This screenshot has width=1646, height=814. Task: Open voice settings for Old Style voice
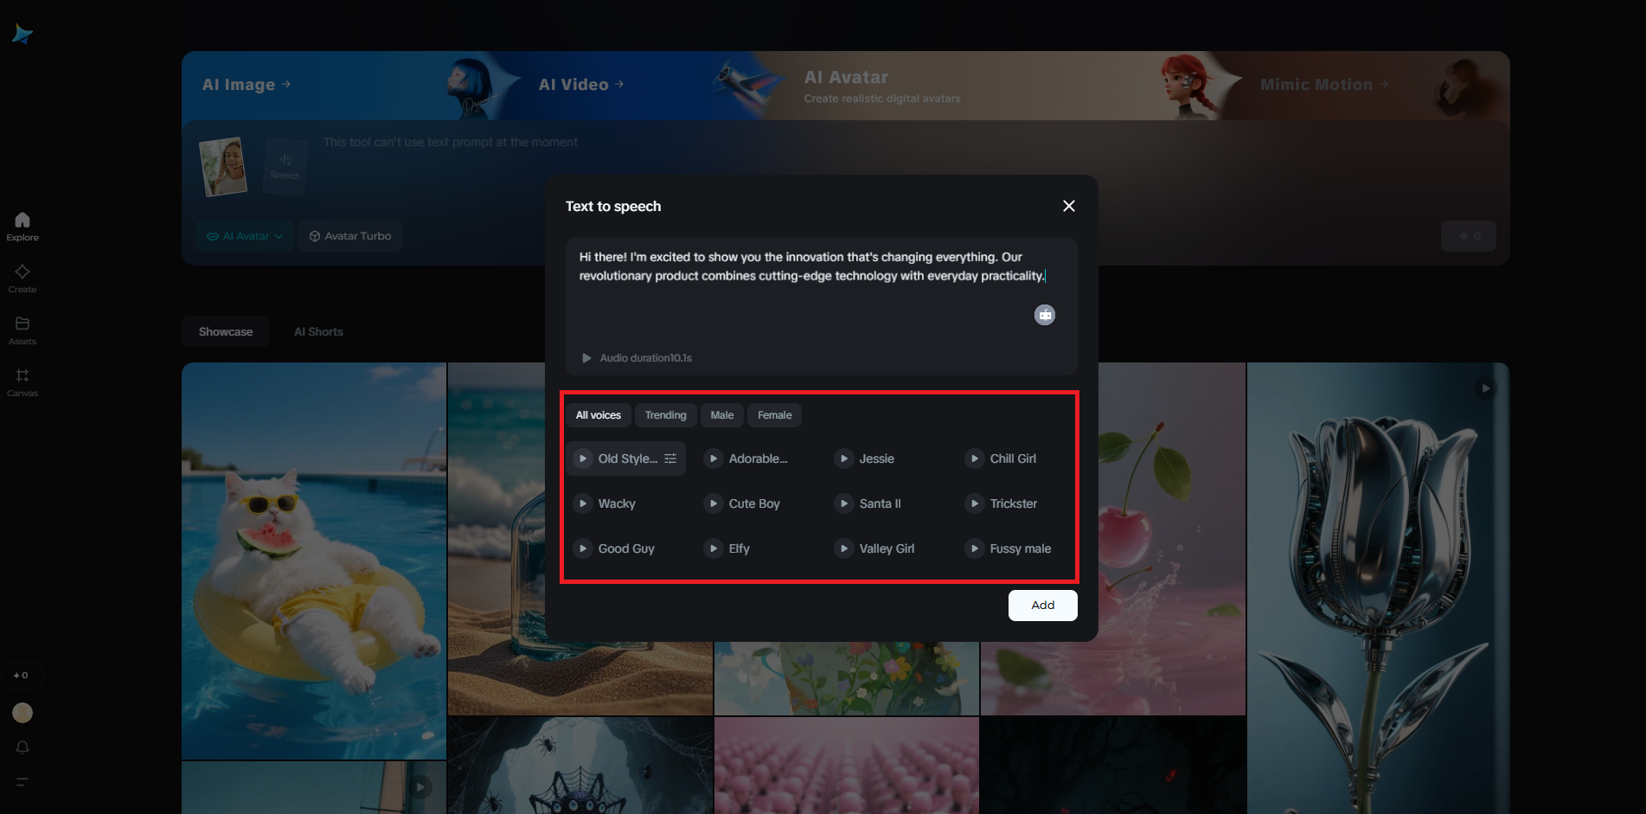pos(670,458)
